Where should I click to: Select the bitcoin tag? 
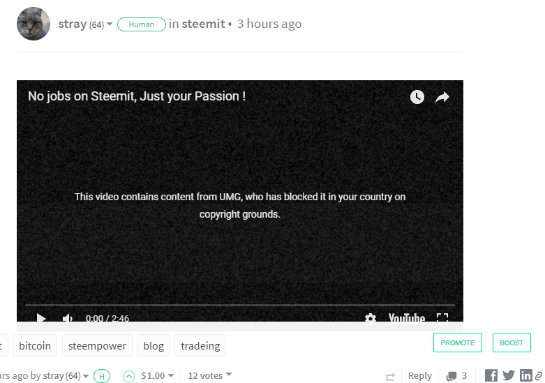pos(35,346)
